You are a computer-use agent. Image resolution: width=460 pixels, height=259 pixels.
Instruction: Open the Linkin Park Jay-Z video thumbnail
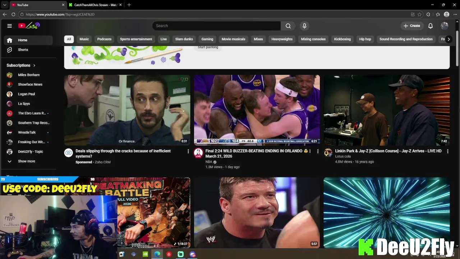pos(387,110)
